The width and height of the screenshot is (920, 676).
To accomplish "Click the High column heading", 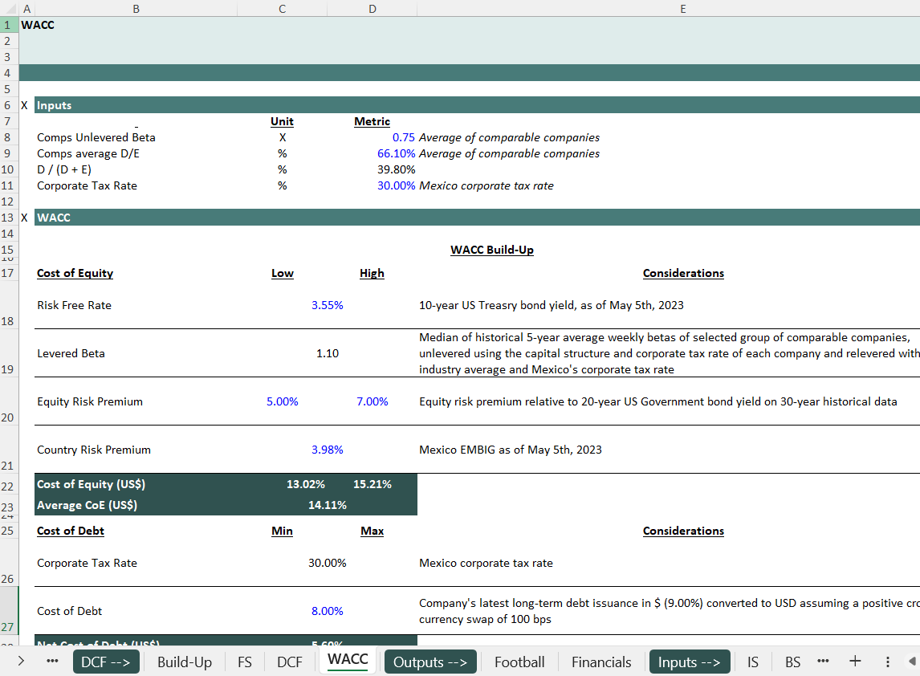I will 372,273.
